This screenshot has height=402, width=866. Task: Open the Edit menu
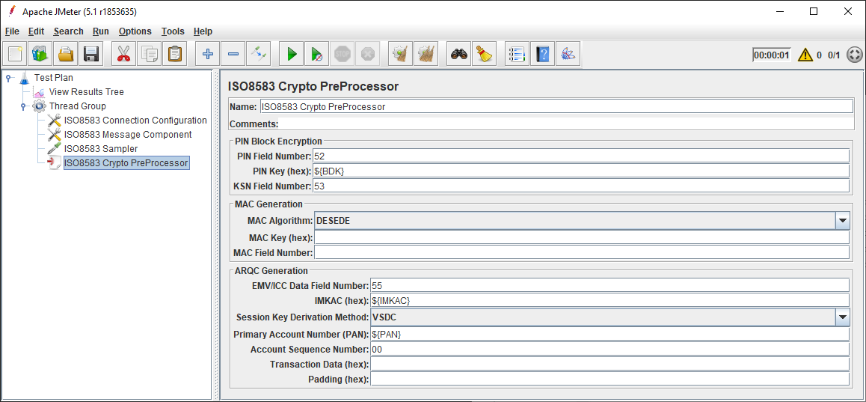pos(36,31)
